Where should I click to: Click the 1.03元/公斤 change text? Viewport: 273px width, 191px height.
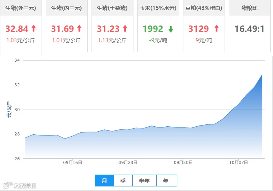coord(21,40)
